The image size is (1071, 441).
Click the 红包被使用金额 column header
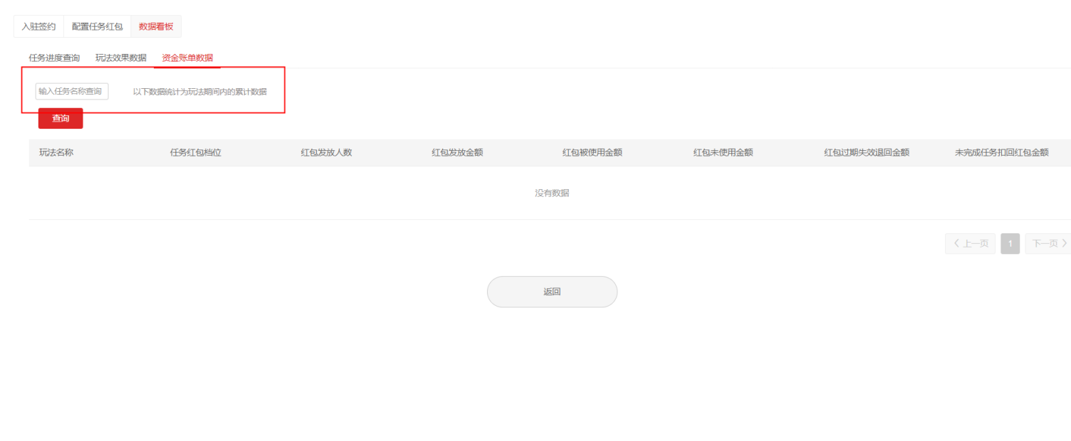coord(592,152)
